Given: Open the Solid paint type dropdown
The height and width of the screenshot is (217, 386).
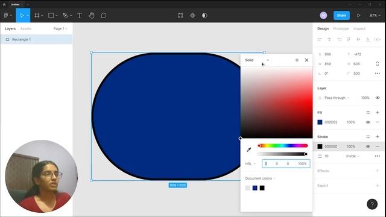Looking at the screenshot, I should click(x=257, y=60).
